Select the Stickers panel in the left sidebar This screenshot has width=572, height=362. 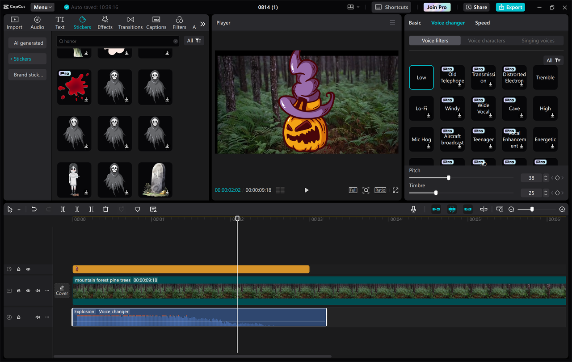coord(82,22)
